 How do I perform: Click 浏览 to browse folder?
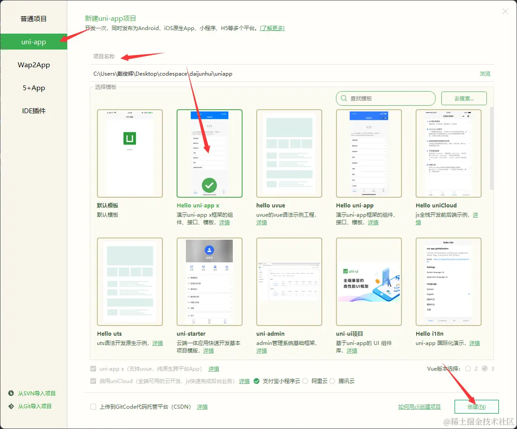485,74
